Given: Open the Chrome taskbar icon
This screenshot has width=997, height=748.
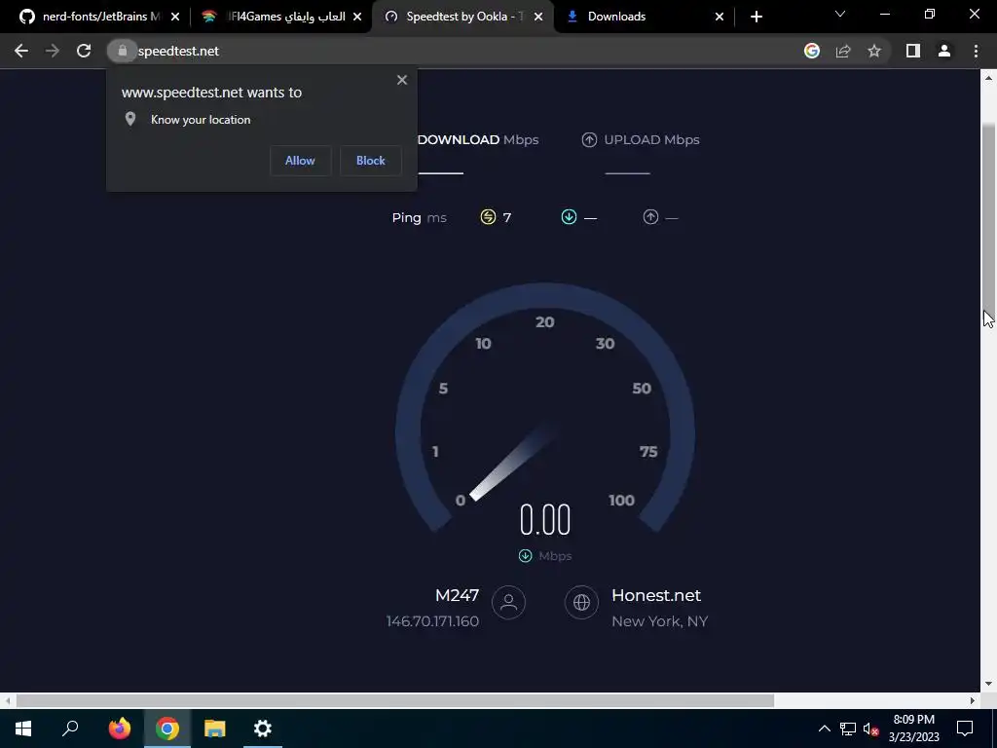Looking at the screenshot, I should (167, 729).
